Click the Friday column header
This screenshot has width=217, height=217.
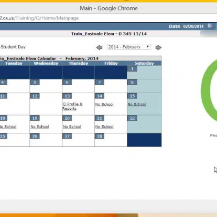click(x=111, y=63)
